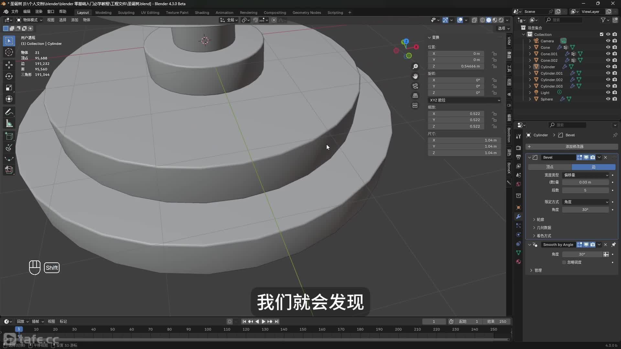The image size is (621, 349).
Task: Open the Modifiers wrench tab in Properties
Action: coord(518,217)
